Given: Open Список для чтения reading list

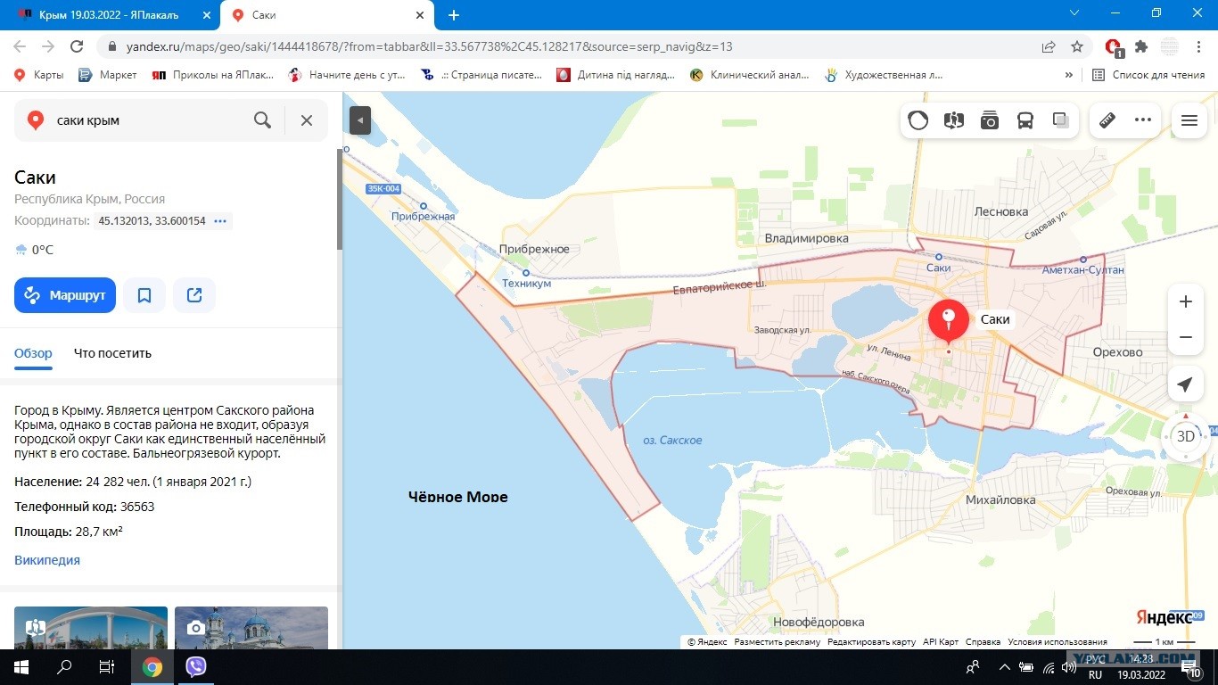Looking at the screenshot, I should [1149, 75].
